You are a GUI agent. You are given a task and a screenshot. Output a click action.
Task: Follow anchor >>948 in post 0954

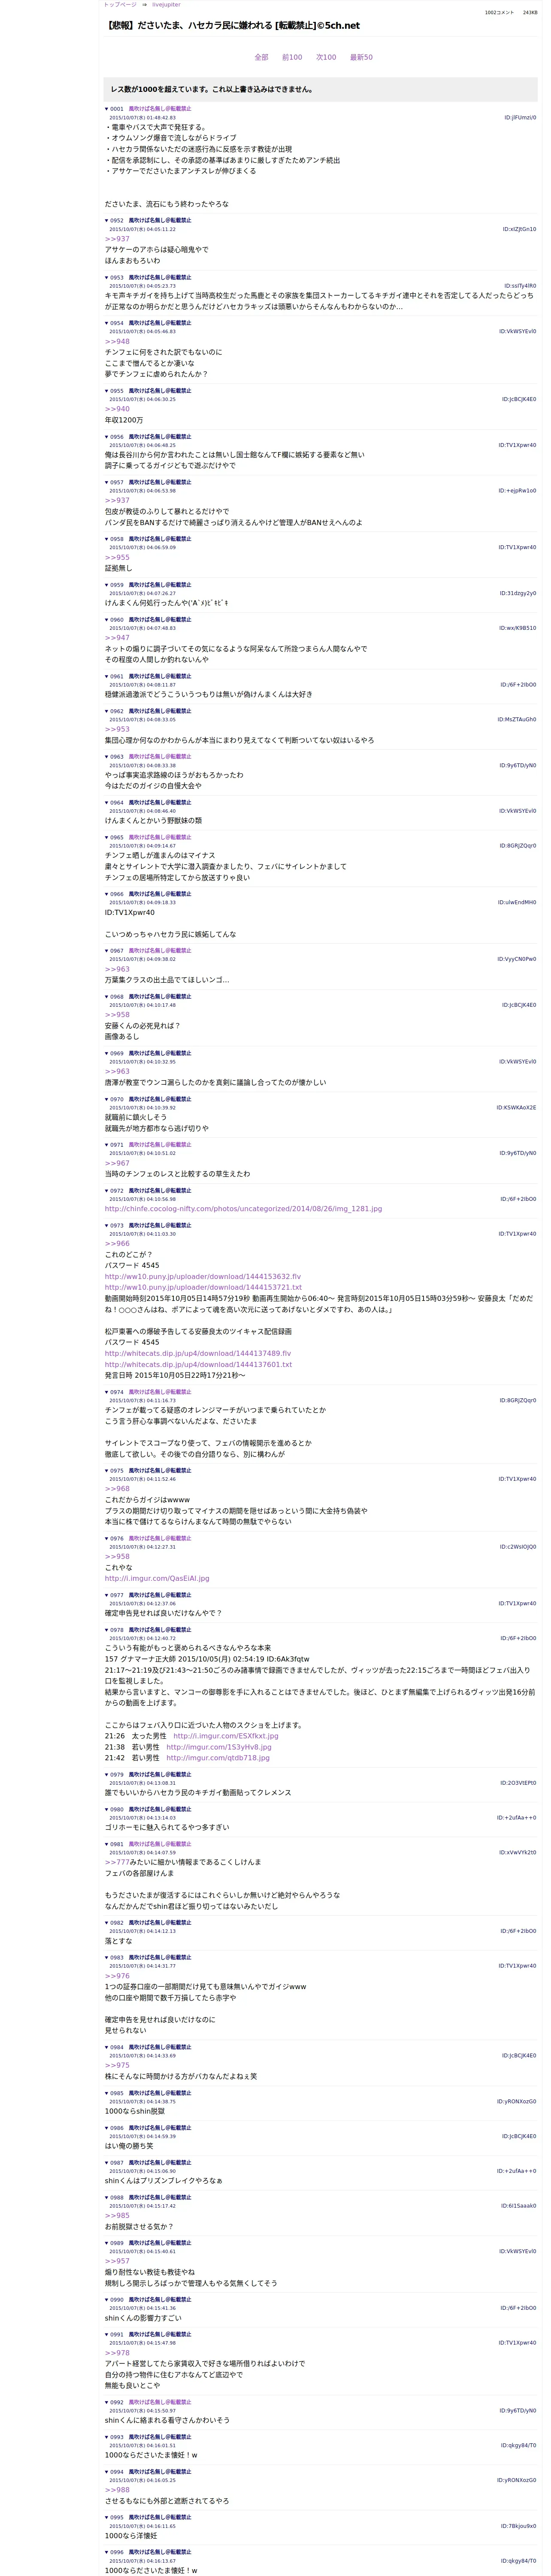(117, 342)
